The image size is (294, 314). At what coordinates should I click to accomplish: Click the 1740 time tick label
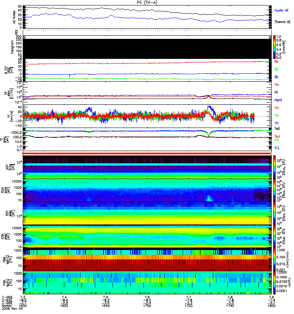click(x=230, y=306)
